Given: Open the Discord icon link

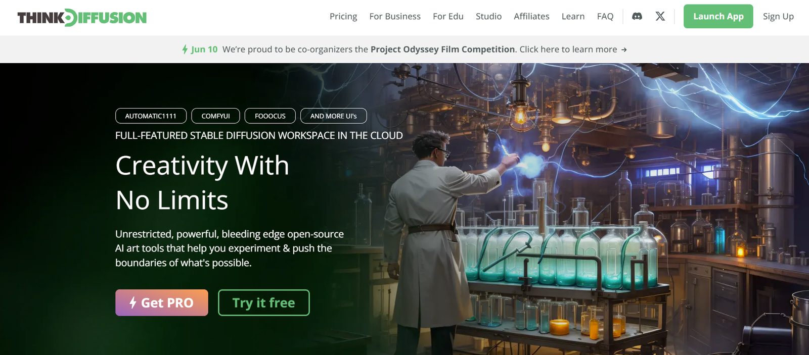Looking at the screenshot, I should (637, 16).
